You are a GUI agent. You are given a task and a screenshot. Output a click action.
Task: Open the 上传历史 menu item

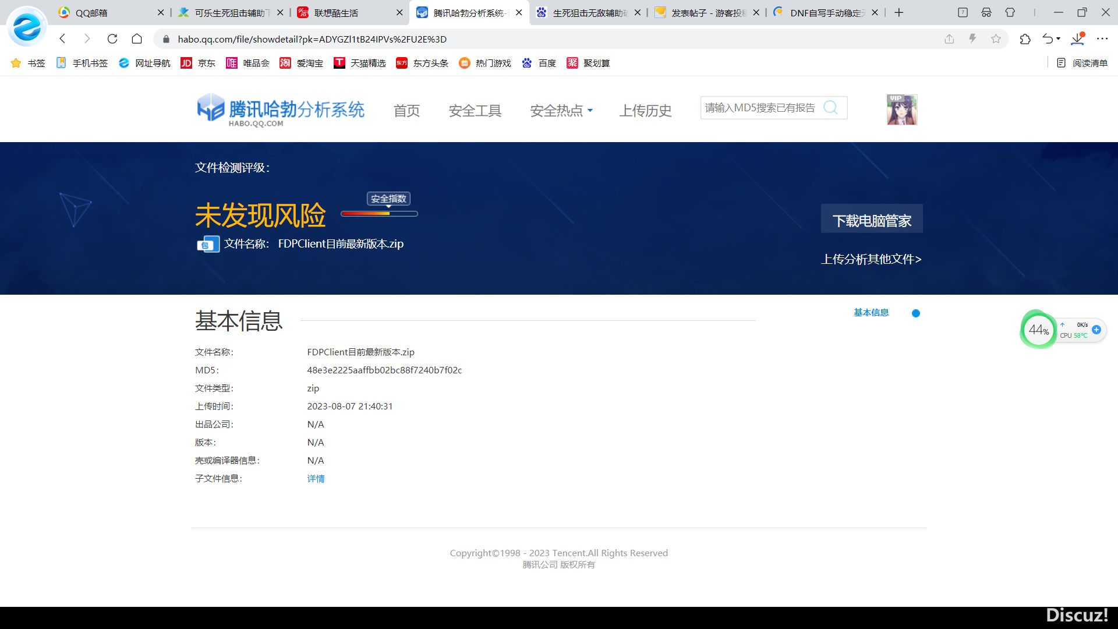coord(645,110)
